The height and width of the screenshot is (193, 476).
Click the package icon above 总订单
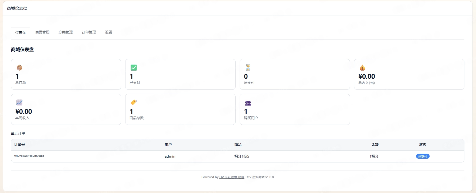pyautogui.click(x=19, y=68)
